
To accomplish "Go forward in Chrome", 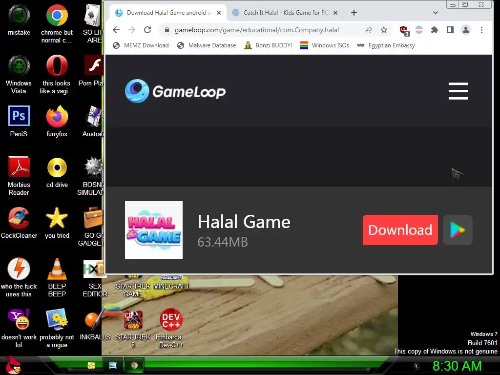I will tap(132, 30).
